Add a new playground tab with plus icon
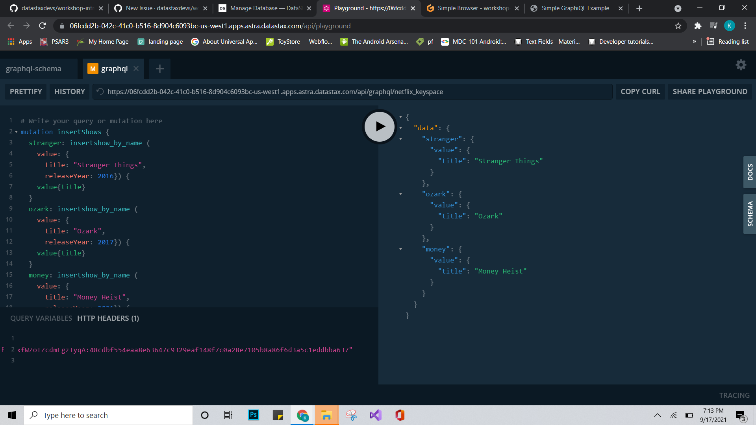The height and width of the screenshot is (425, 756). pyautogui.click(x=159, y=68)
